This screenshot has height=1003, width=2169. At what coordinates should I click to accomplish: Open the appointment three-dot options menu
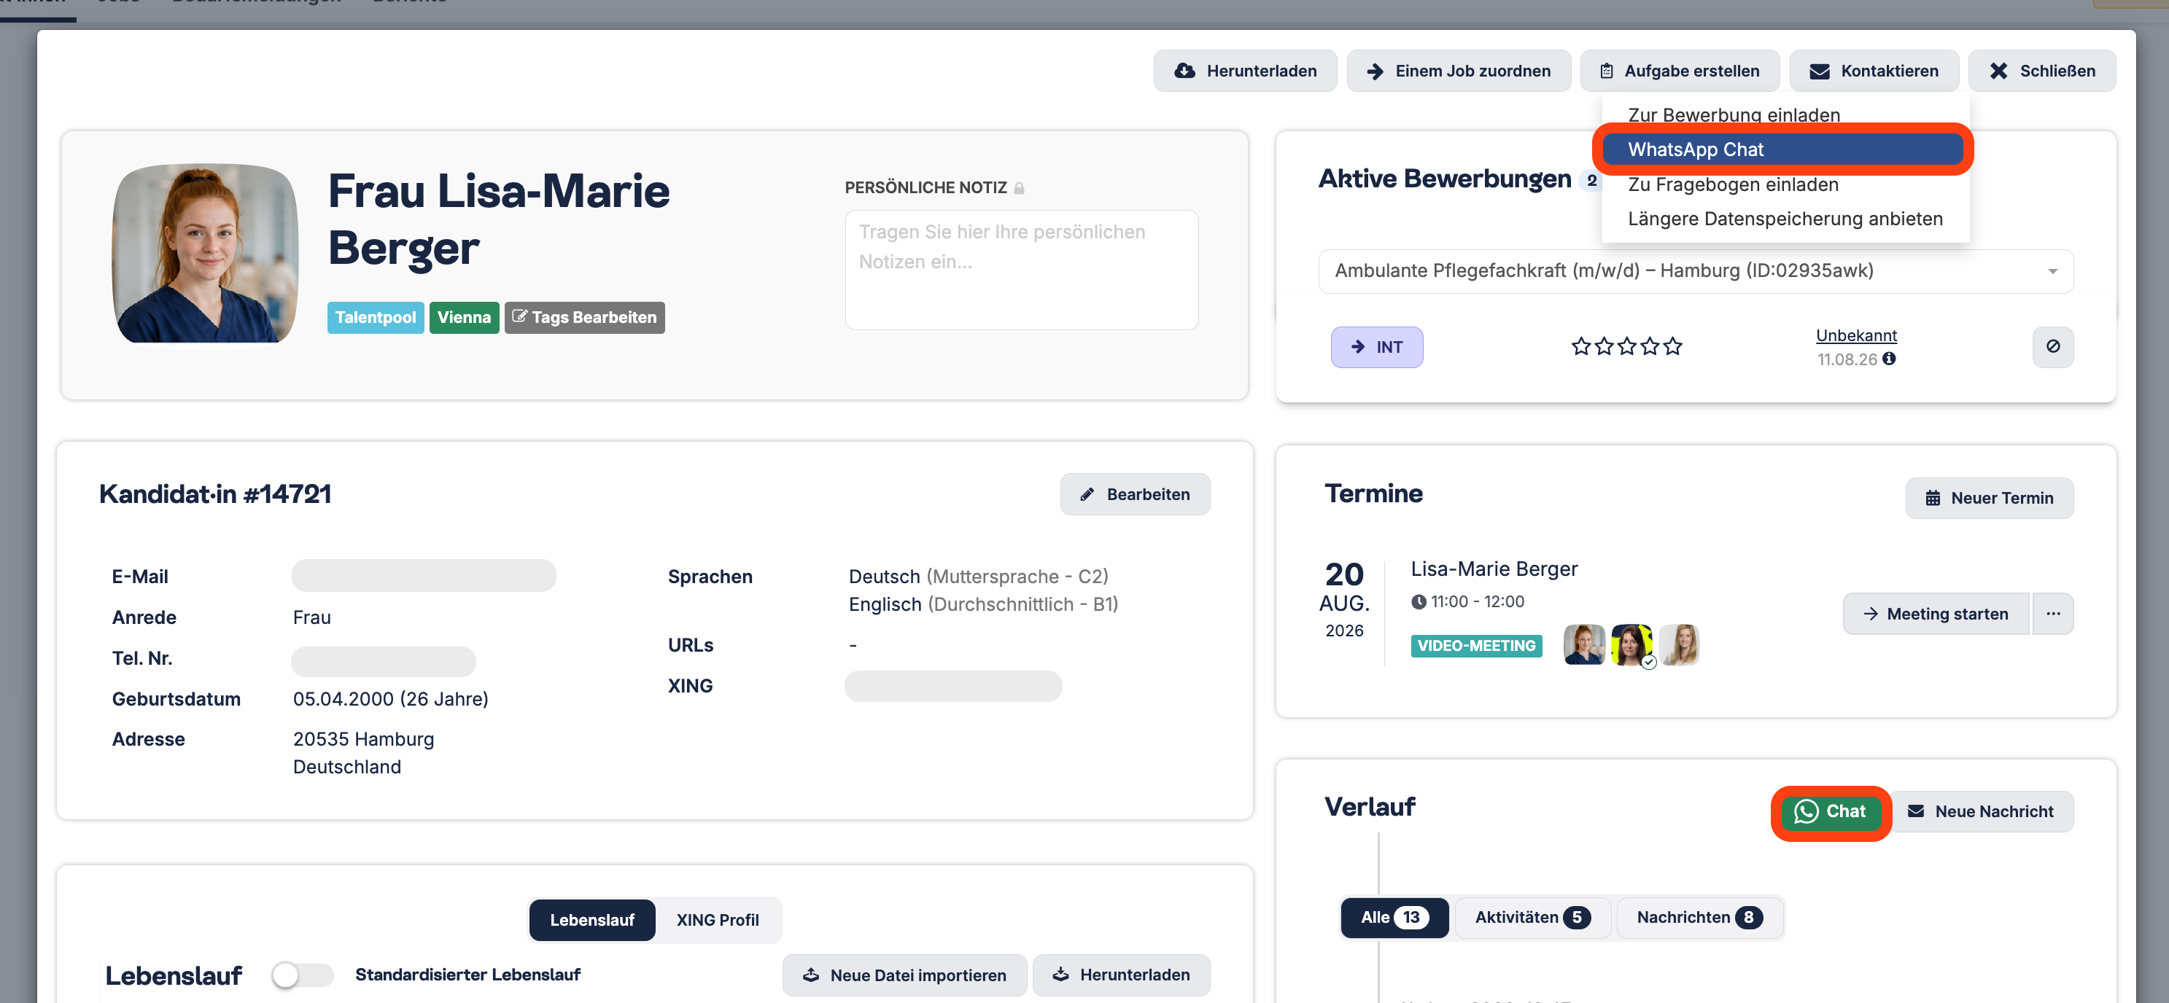click(2053, 614)
